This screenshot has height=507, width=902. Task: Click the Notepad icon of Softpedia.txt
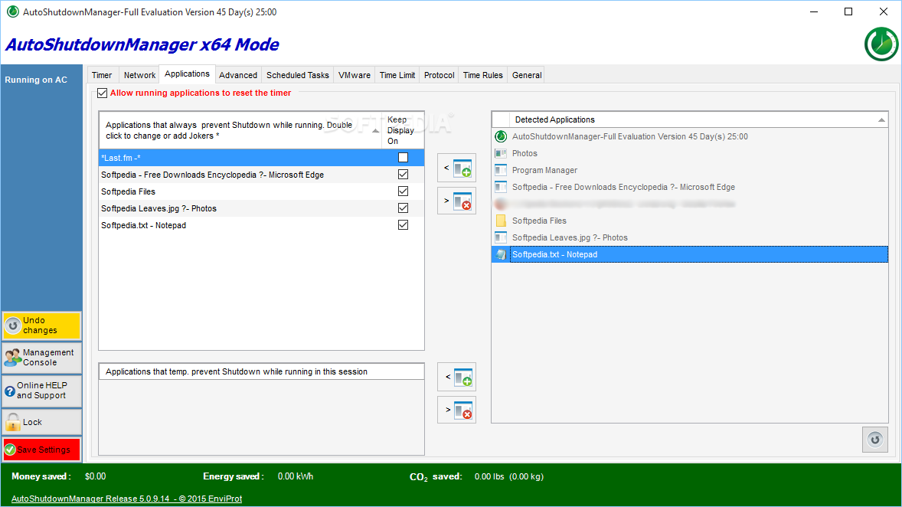coord(501,254)
